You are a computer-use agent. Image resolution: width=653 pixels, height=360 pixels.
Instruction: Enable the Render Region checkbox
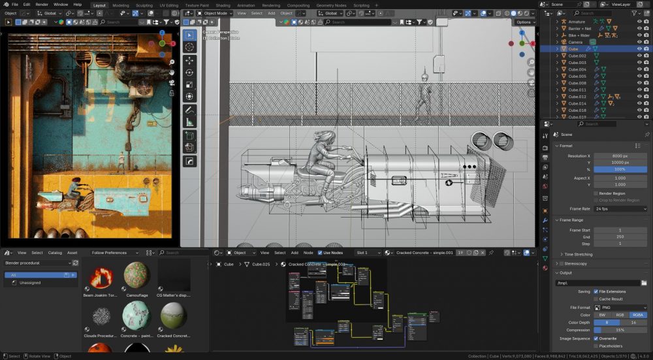(596, 193)
